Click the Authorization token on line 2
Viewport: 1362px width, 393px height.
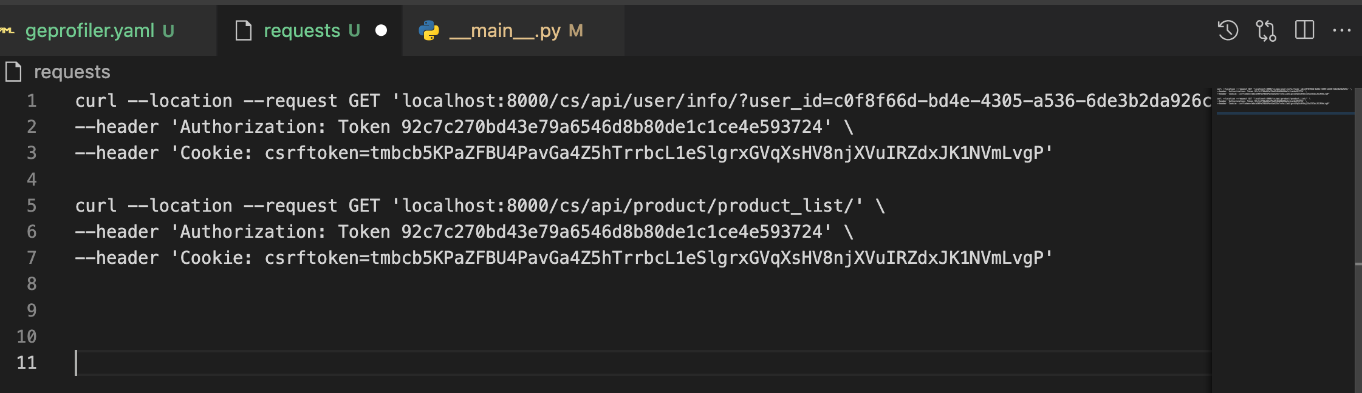pos(612,127)
